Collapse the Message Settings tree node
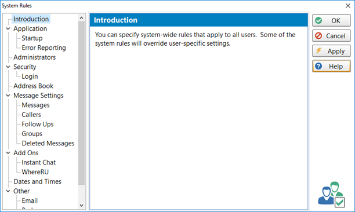Image resolution: width=355 pixels, height=212 pixels. tap(8, 96)
